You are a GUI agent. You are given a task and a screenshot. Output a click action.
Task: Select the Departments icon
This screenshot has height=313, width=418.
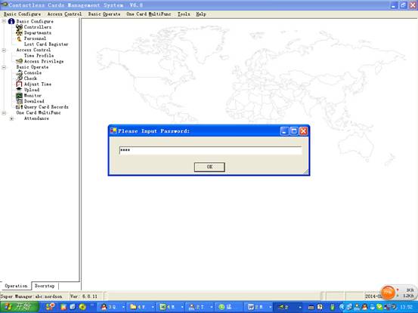[x=19, y=32]
